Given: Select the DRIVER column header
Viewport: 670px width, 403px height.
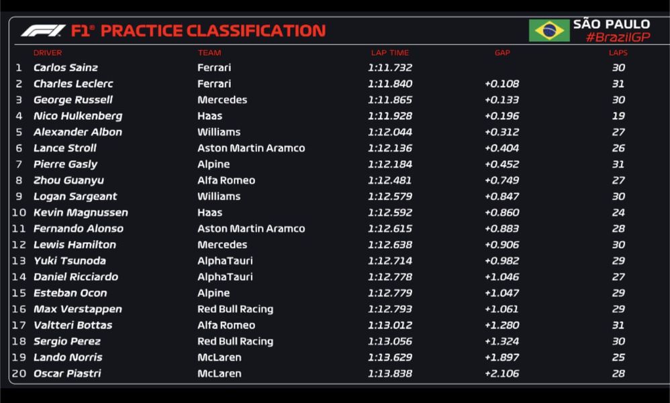Looking at the screenshot, I should click(48, 53).
